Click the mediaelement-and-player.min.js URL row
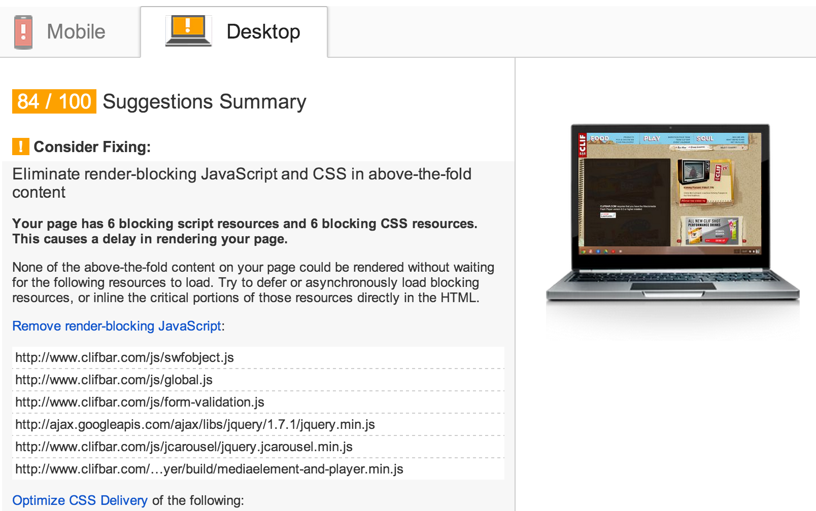This screenshot has height=511, width=816. point(258,469)
